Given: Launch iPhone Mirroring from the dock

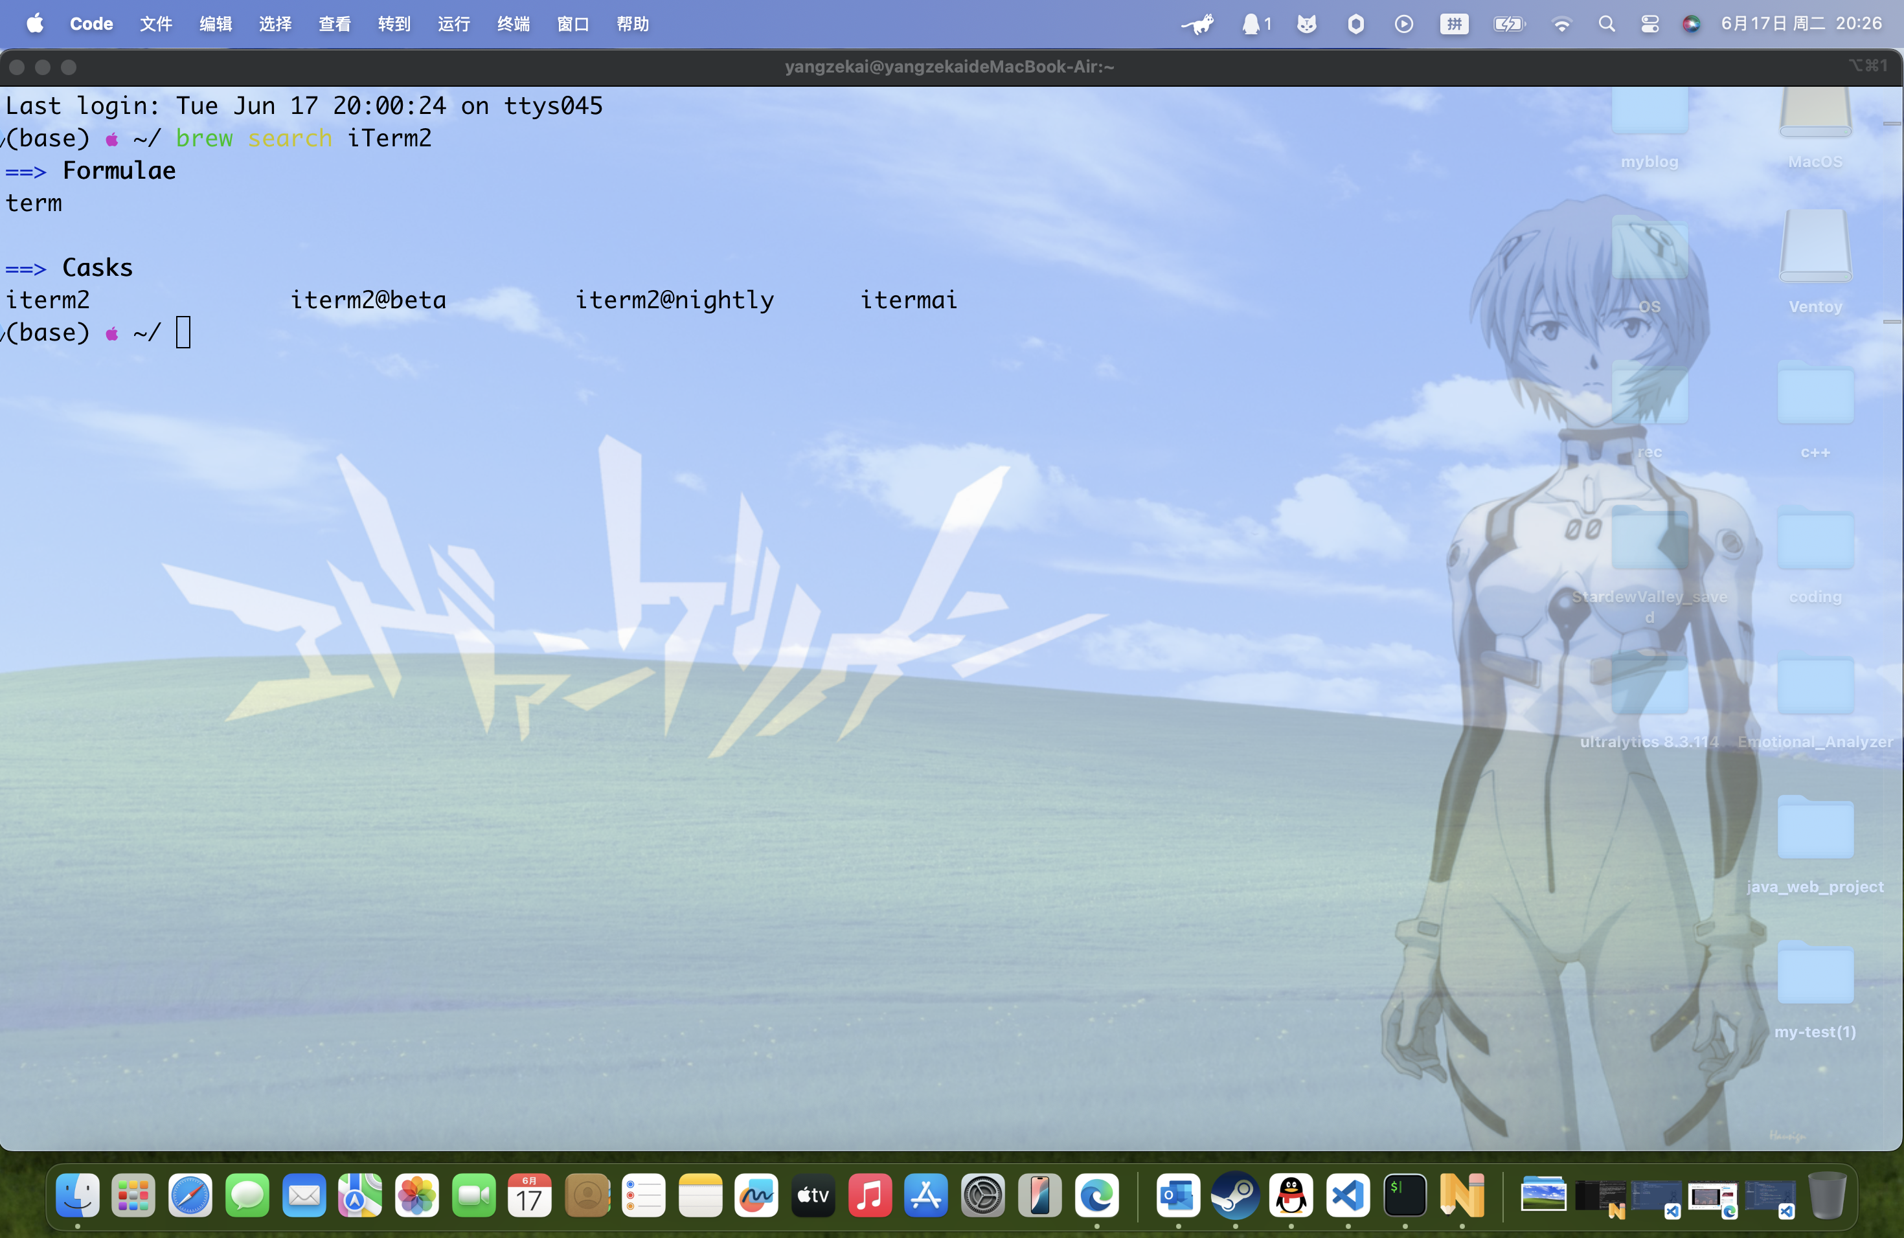Looking at the screenshot, I should click(1040, 1196).
